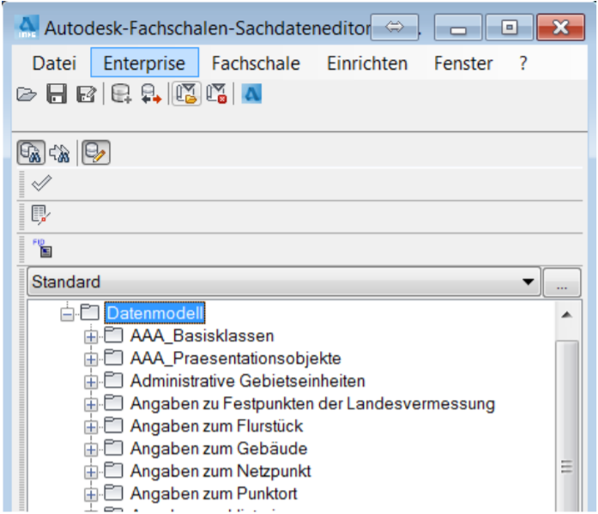Select Angaben zum Punktort in the tree
Viewport: 598px width, 514px height.
click(x=214, y=493)
